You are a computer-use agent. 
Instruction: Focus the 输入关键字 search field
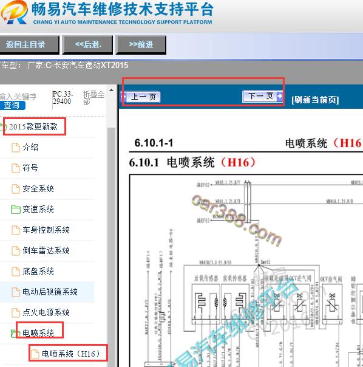[18, 97]
